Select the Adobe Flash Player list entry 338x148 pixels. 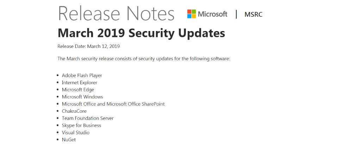82,75
